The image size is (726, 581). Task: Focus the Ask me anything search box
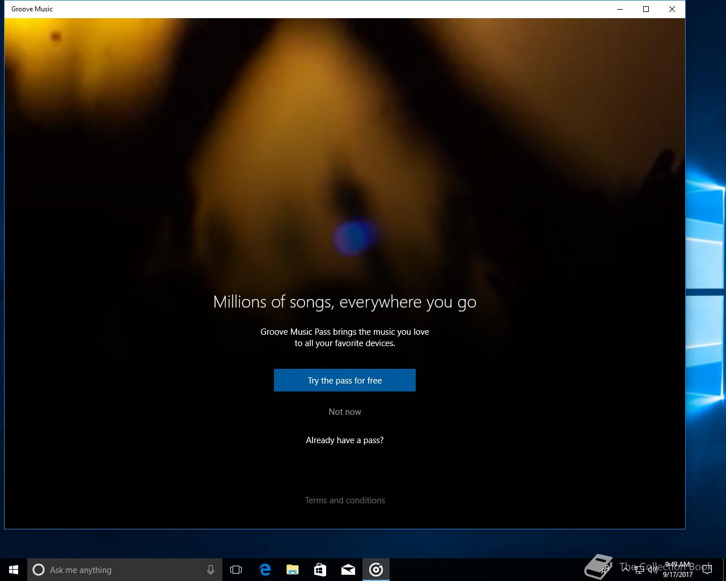pyautogui.click(x=125, y=570)
